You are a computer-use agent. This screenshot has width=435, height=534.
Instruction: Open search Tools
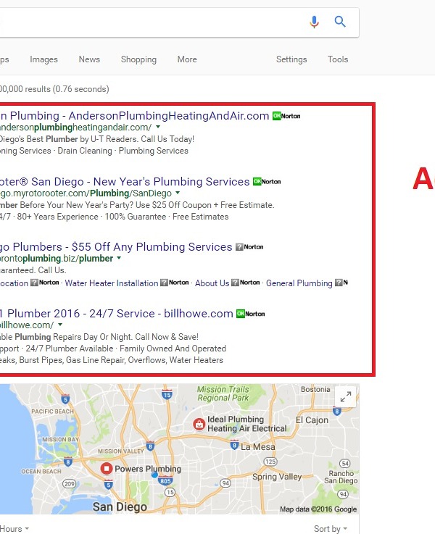click(x=338, y=59)
